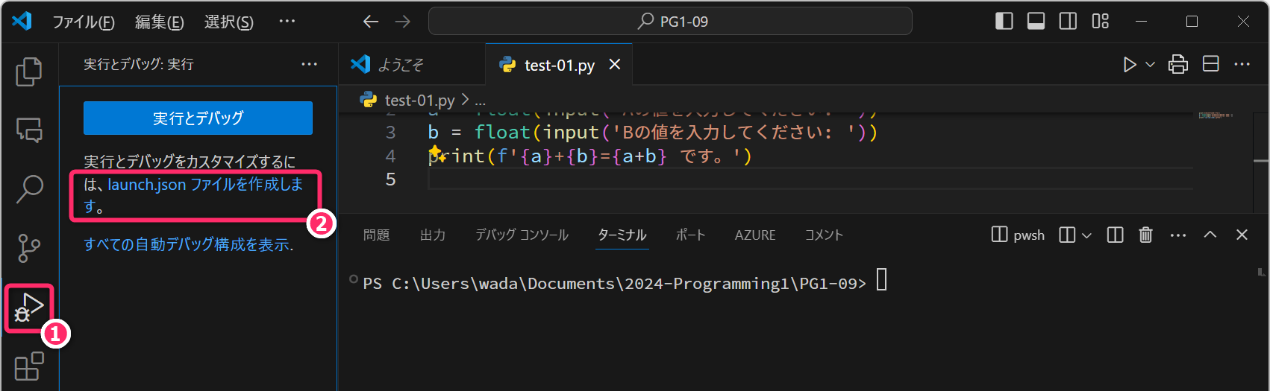The height and width of the screenshot is (391, 1270).
Task: Expand the run button dropdown arrow
Action: pos(1150,65)
